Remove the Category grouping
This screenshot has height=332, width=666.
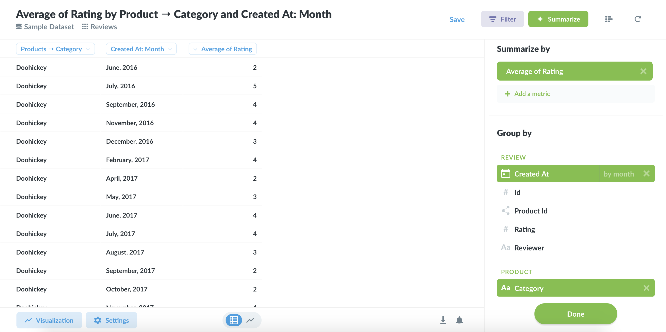point(647,288)
